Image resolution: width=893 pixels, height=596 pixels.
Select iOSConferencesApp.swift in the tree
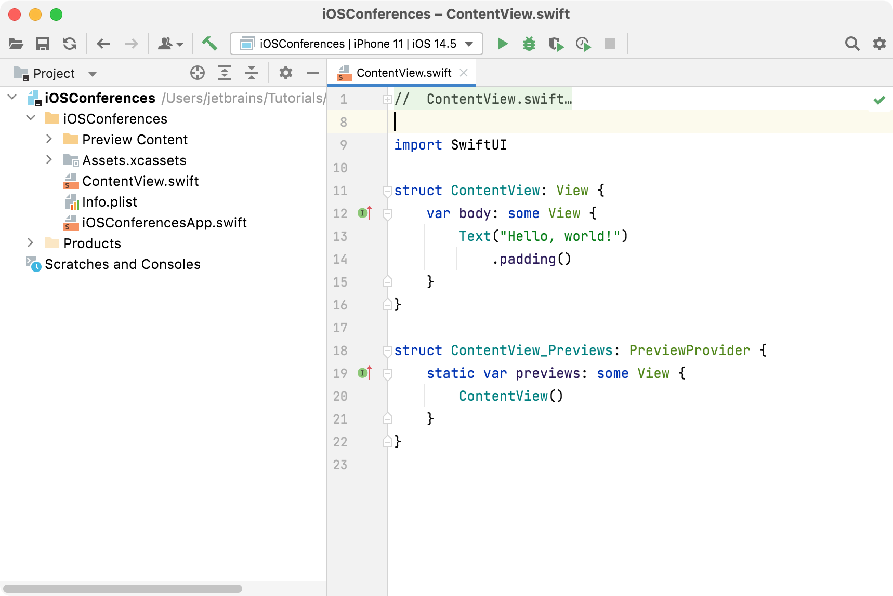(x=164, y=223)
